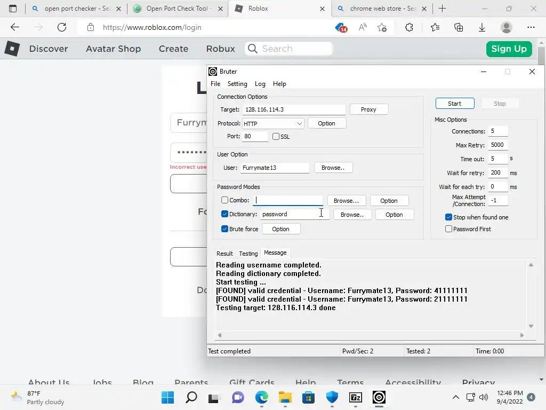Switch to the Testing tab
The image size is (546, 410).
(x=248, y=254)
